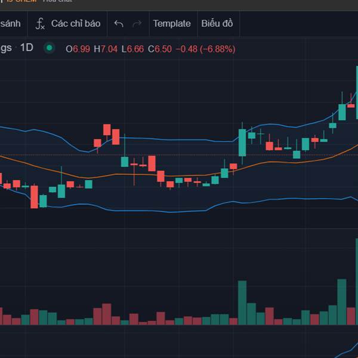Screen dimensions: 358x358
Task: Click the Các chỉ báo label
Action: click(76, 24)
